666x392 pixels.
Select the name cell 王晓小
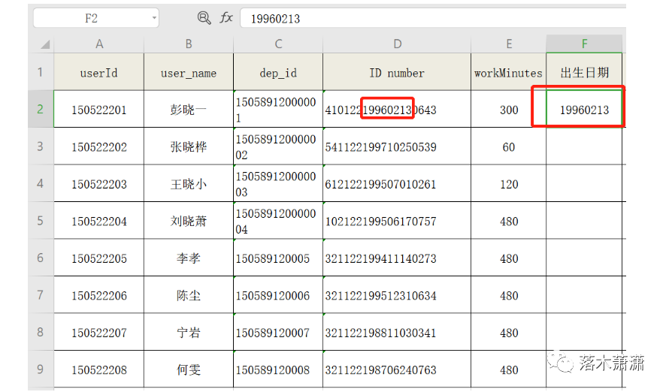point(189,183)
